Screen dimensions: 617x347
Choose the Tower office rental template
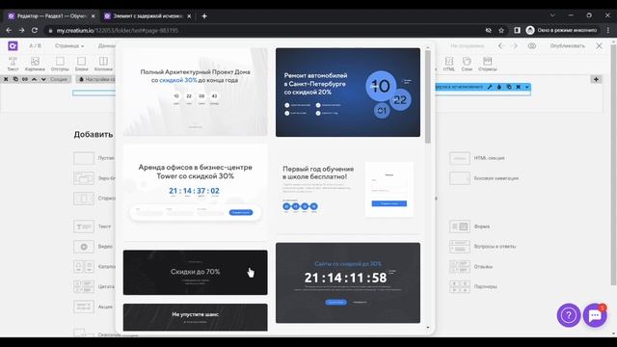(195, 193)
